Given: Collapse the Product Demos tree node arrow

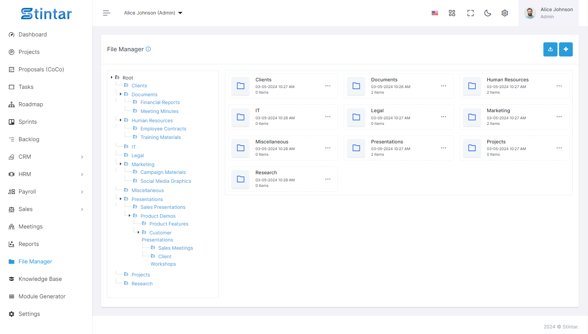Looking at the screenshot, I should click(129, 215).
